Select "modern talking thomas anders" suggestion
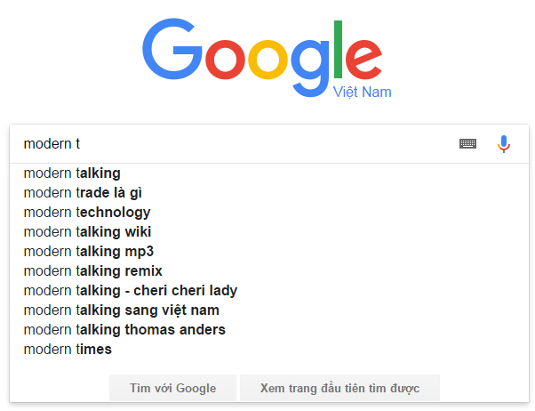This screenshot has height=411, width=535. click(124, 329)
